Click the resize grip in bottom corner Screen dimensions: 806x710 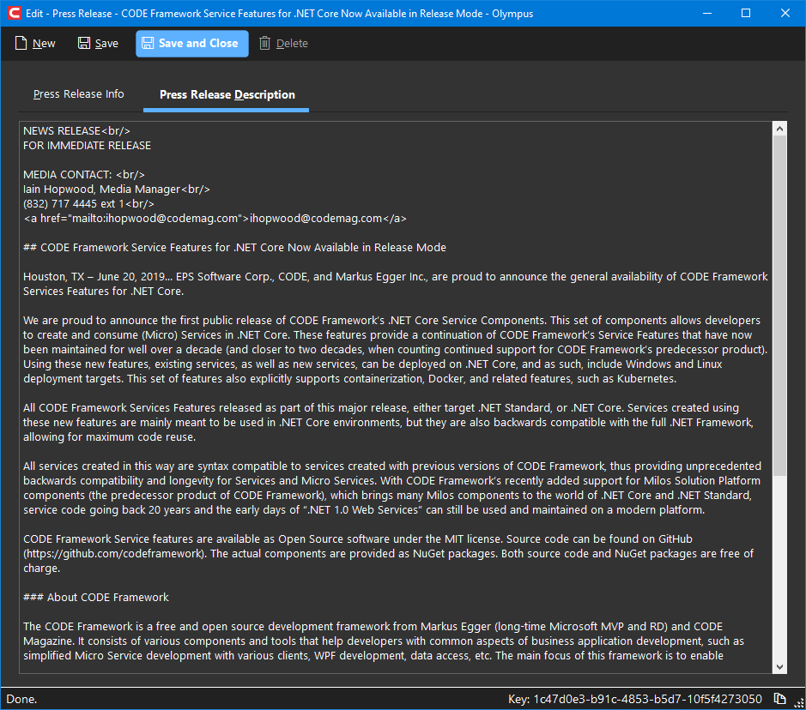click(799, 703)
